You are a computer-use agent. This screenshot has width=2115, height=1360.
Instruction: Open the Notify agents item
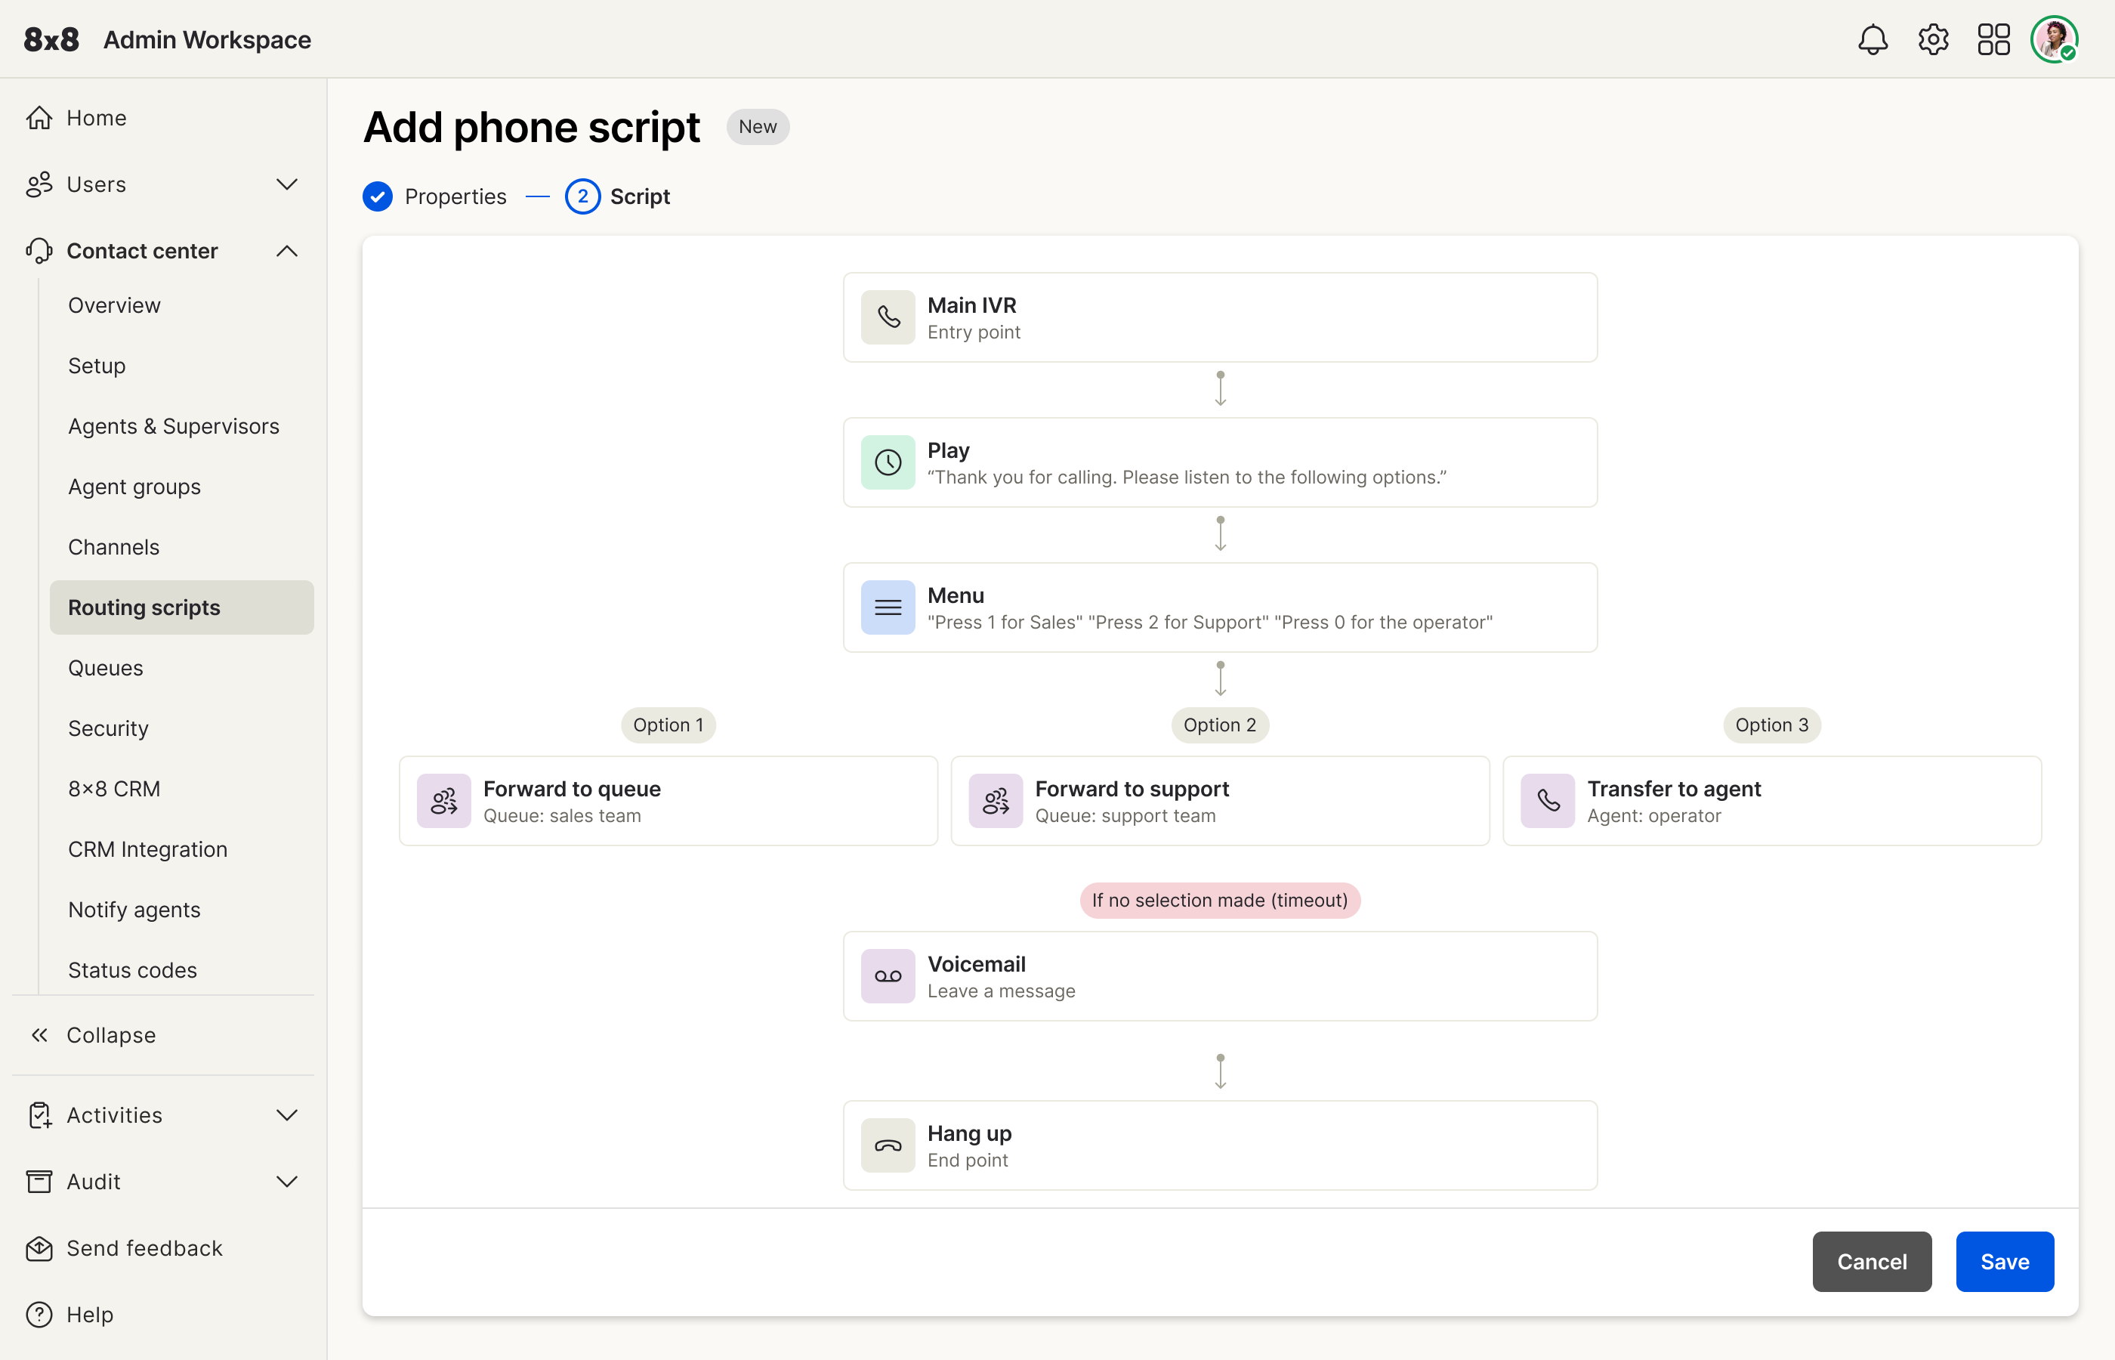(134, 910)
